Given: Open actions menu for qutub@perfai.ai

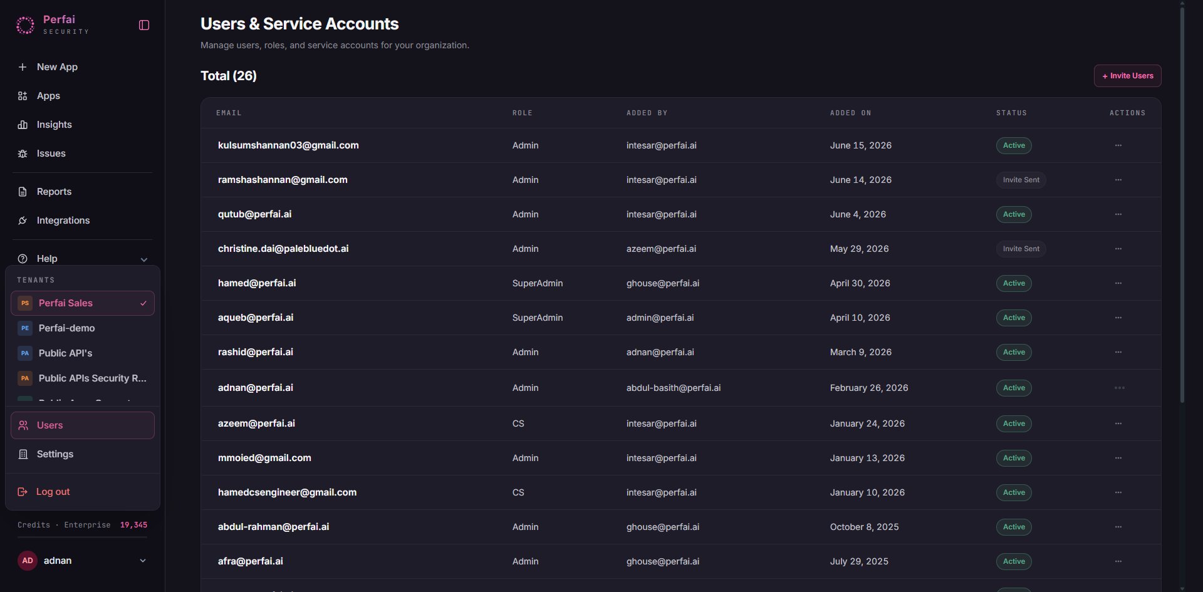Looking at the screenshot, I should pos(1118,214).
